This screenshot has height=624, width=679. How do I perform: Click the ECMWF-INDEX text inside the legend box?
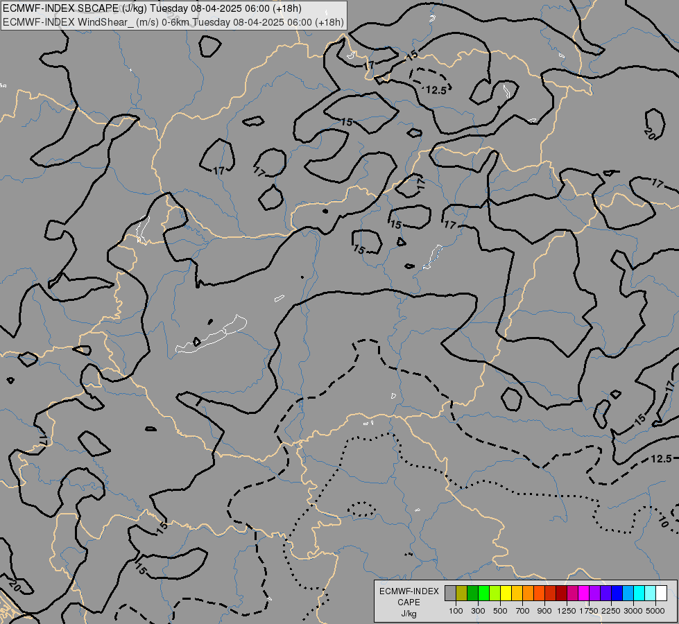(x=409, y=591)
